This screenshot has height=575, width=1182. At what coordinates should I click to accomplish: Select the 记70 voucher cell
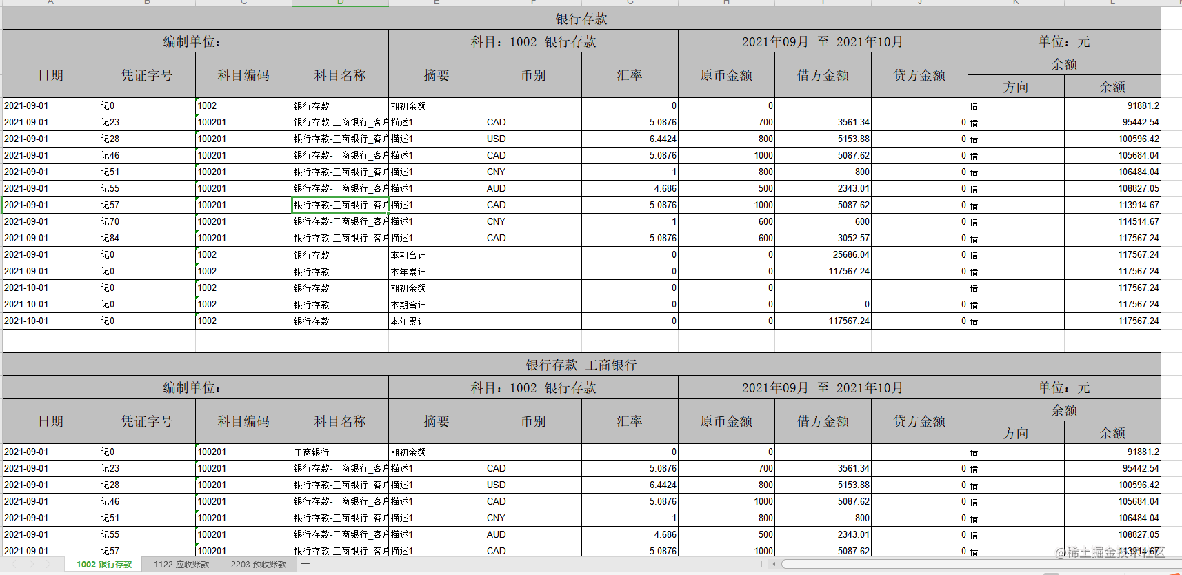[x=148, y=222]
